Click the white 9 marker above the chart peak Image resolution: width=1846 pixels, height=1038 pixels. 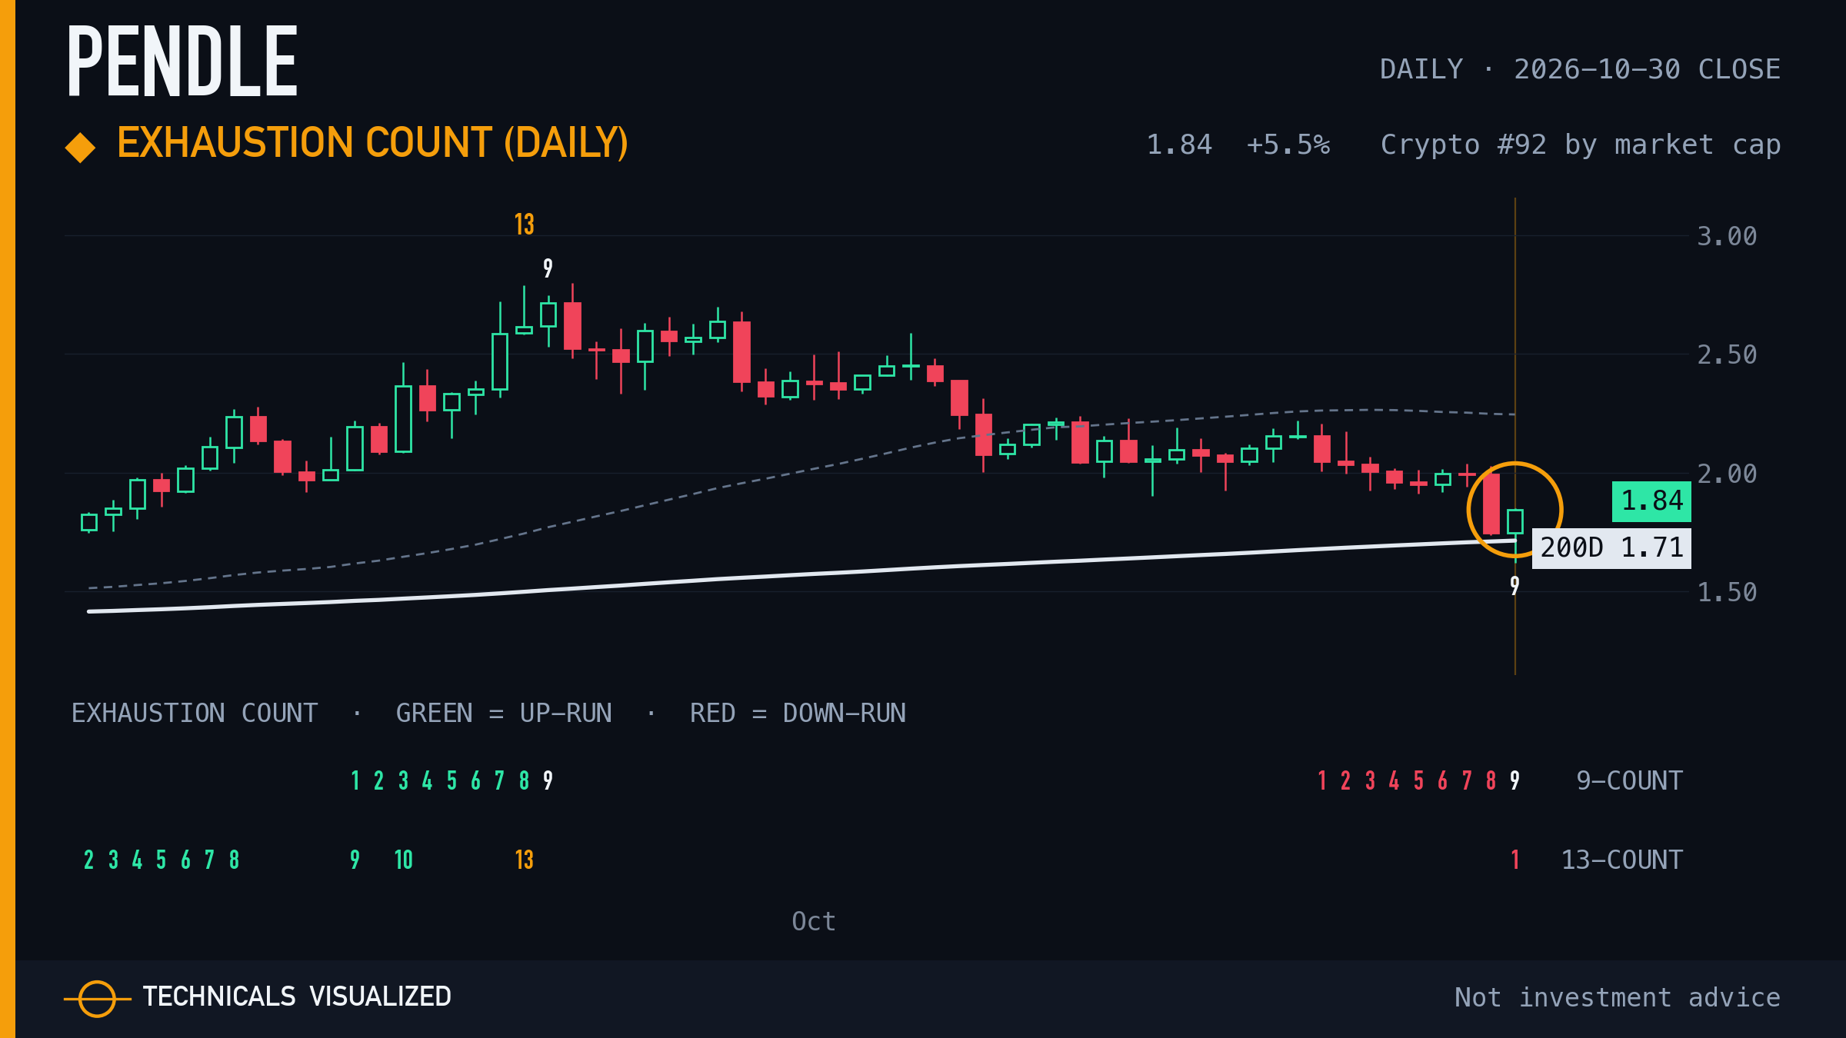[548, 268]
